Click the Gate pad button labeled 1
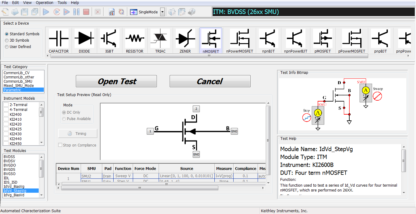Screen dimensions: 416x214 150,131
